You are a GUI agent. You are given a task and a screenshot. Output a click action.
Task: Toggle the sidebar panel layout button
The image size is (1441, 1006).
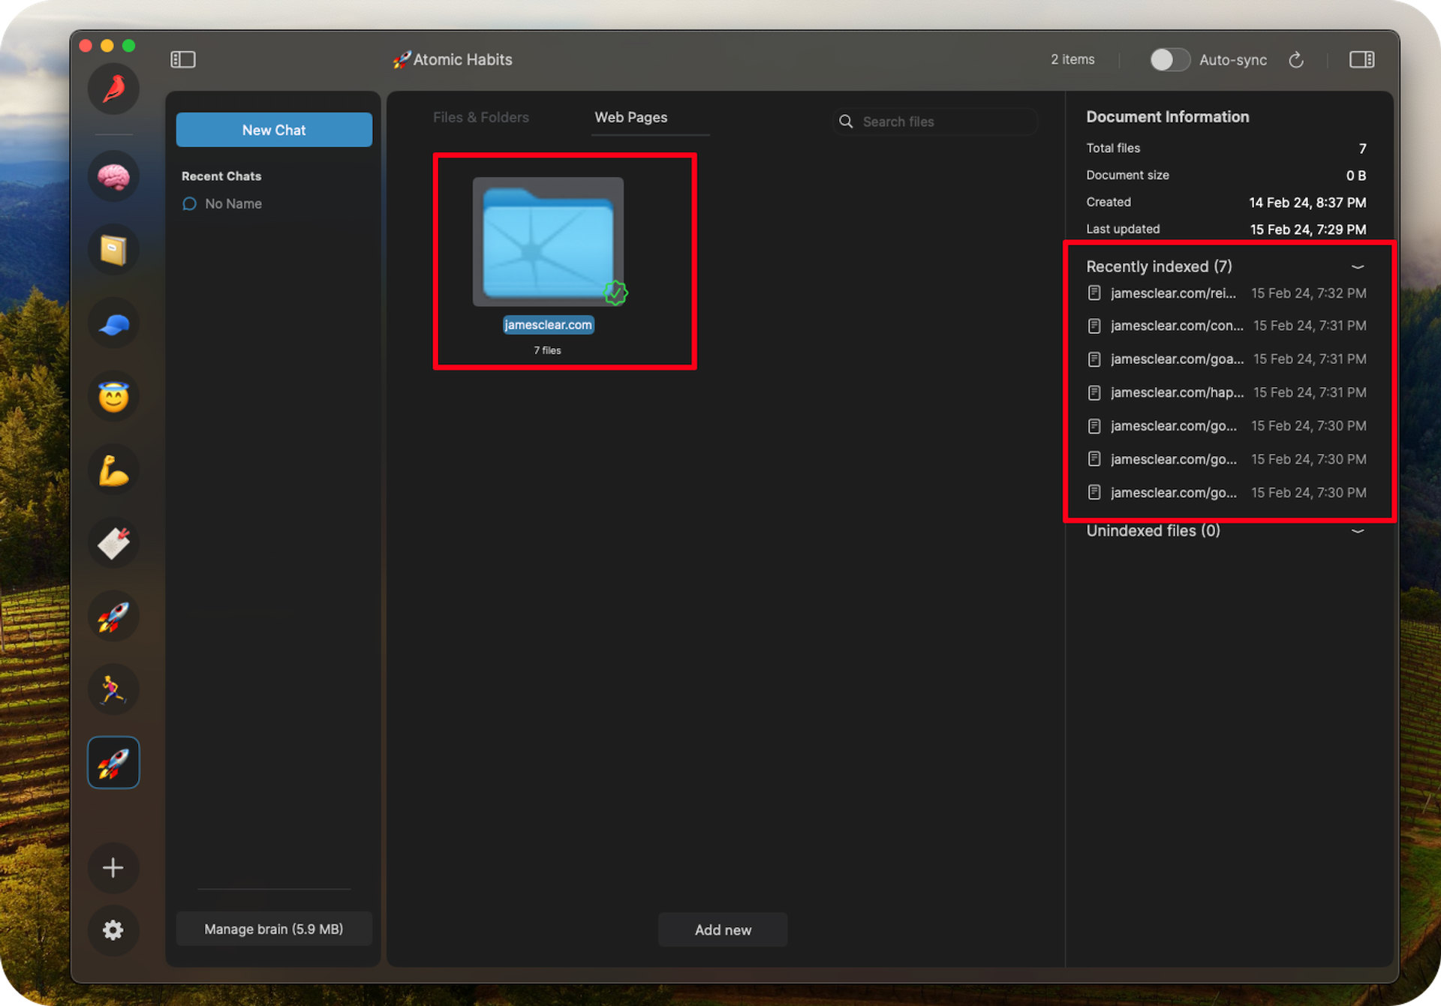coord(183,59)
